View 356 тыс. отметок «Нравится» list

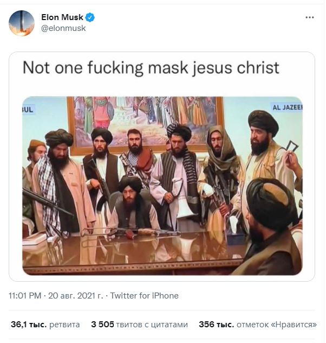258,325
